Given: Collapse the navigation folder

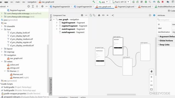Looking at the screenshot, I should [2, 55].
